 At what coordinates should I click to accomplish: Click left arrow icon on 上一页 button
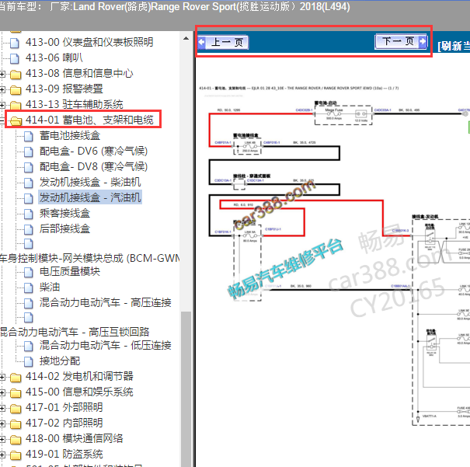pos(202,42)
